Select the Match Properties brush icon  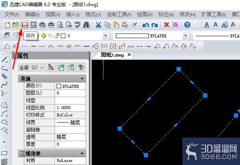[x=134, y=25]
